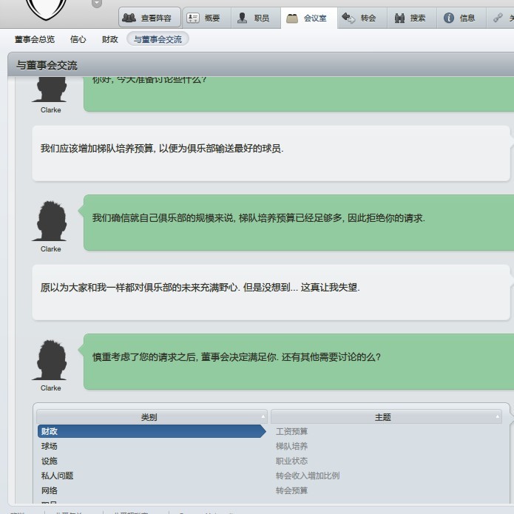Click the 与董事会交流 panel header
The image size is (514, 514).
click(260, 65)
